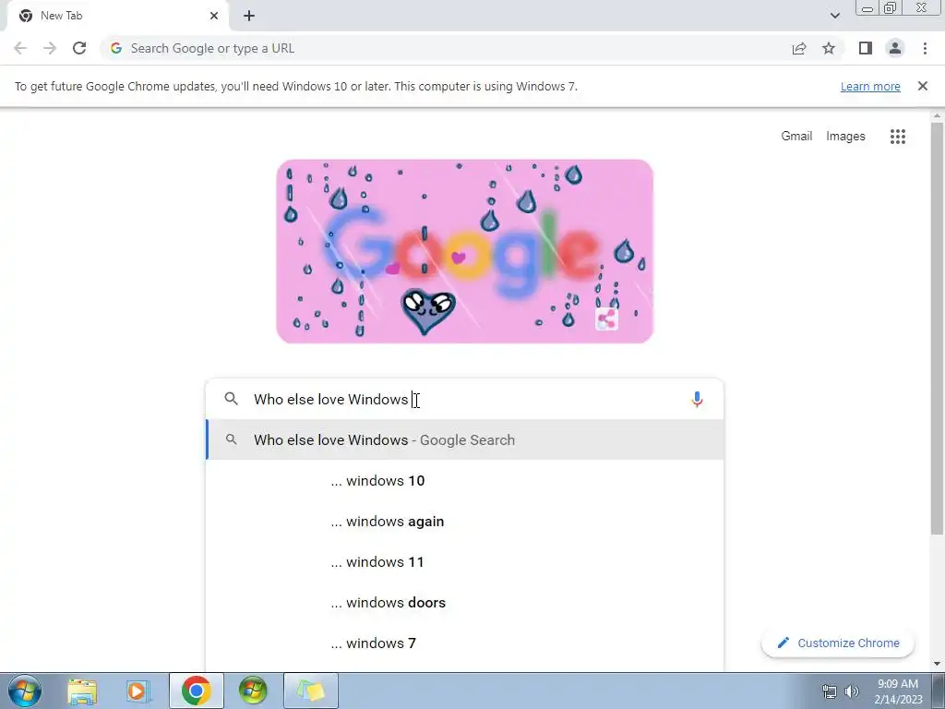The width and height of the screenshot is (945, 709).
Task: Dismiss the Windows 7 update notice
Action: pos(923,86)
